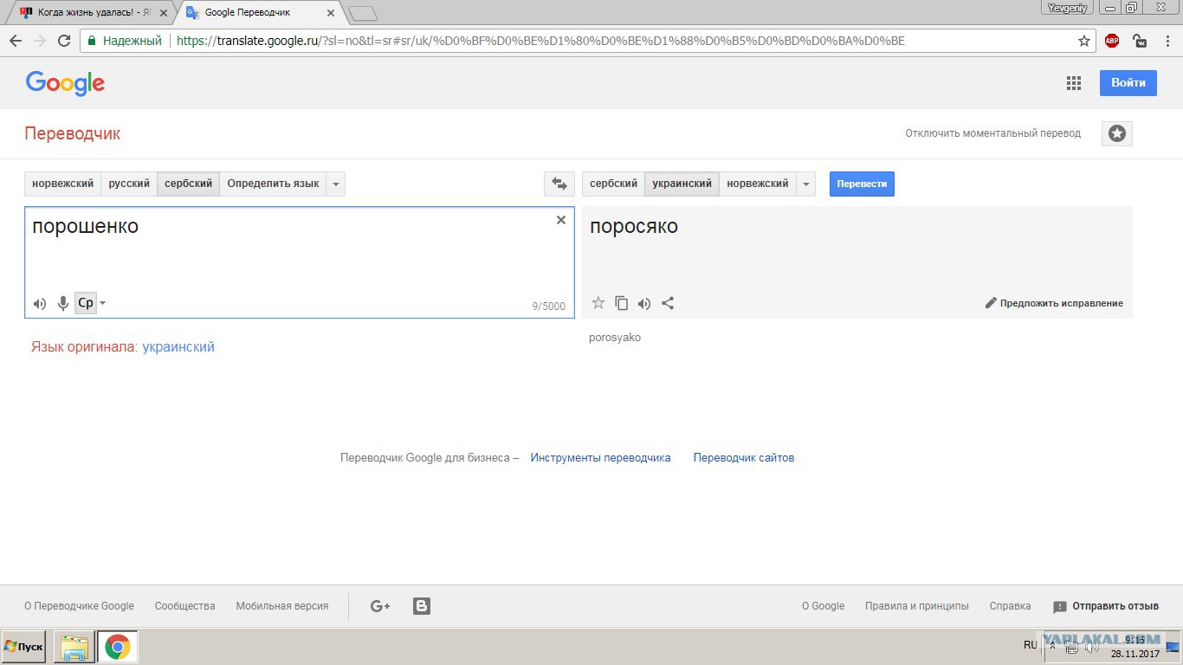This screenshot has height=665, width=1183.
Task: Click the porosyako transliteration text
Action: click(615, 338)
